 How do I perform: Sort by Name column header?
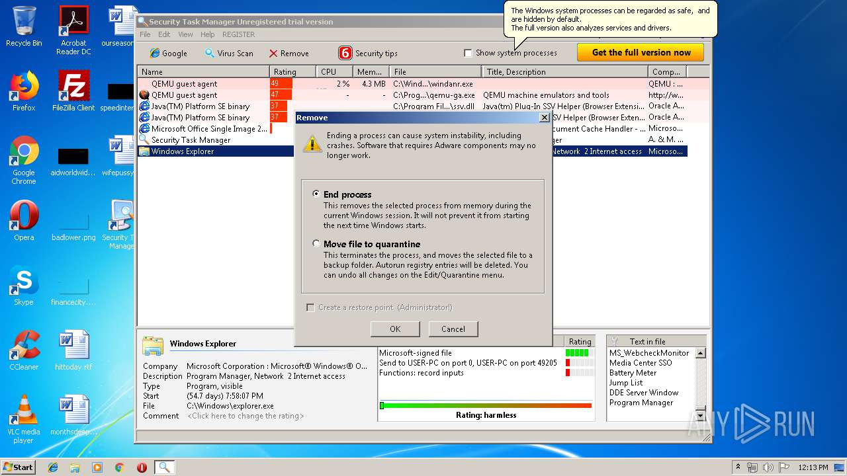203,71
